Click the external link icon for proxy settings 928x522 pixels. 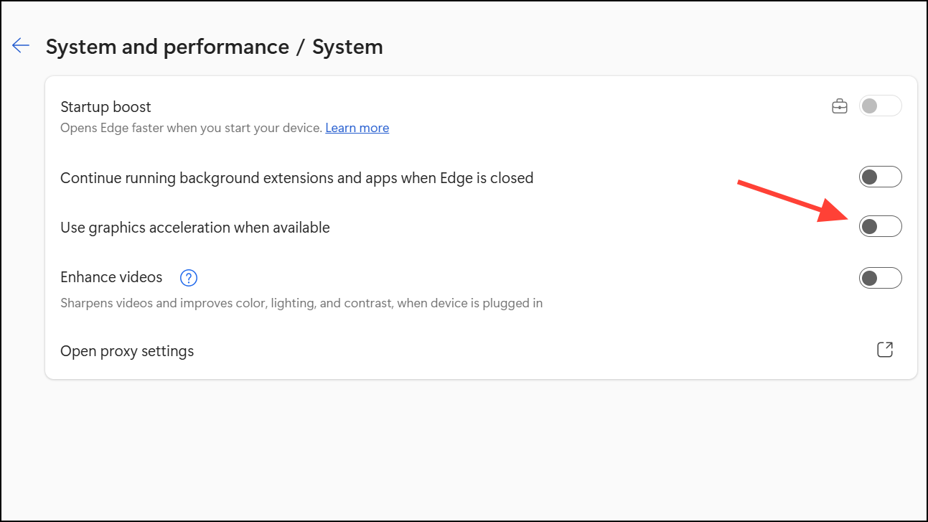[x=885, y=350]
